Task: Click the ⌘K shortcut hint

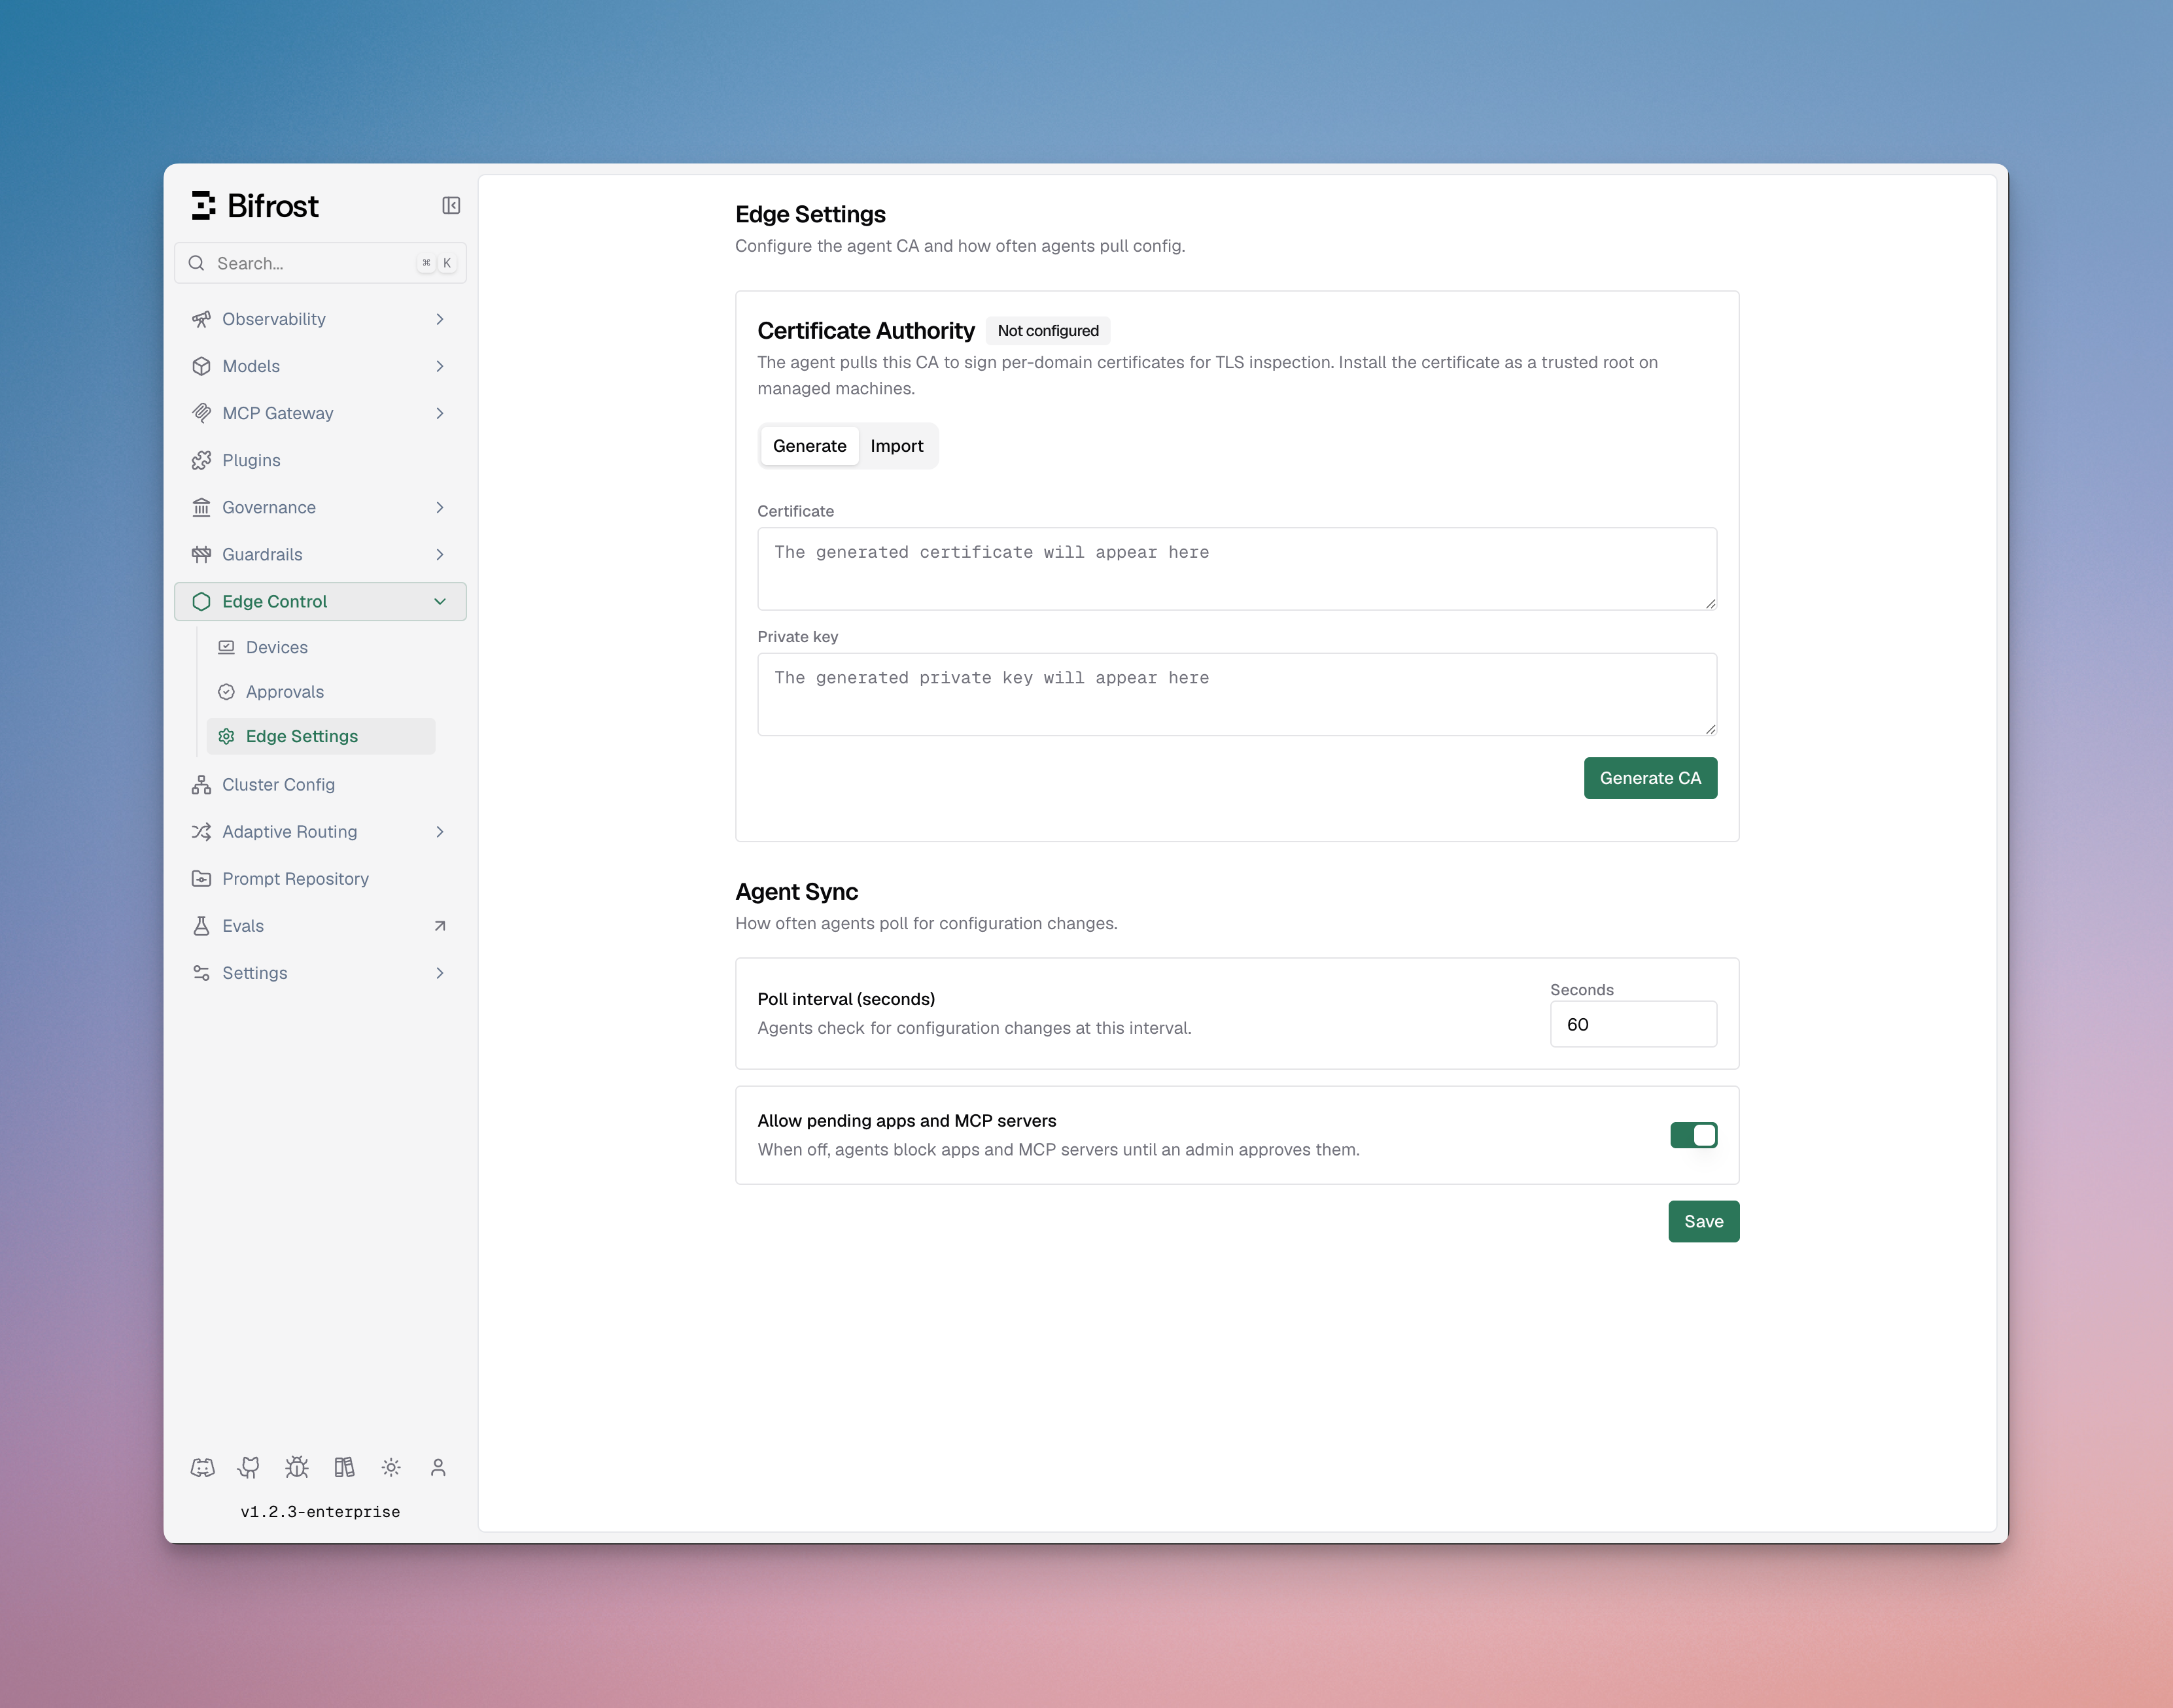Action: [x=437, y=263]
